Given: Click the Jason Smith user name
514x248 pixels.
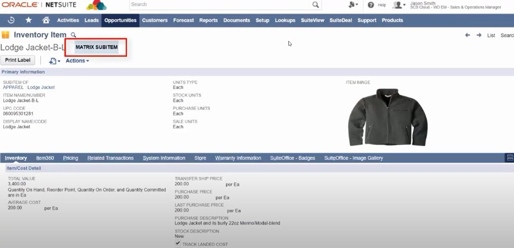Looking at the screenshot, I should click(423, 3).
